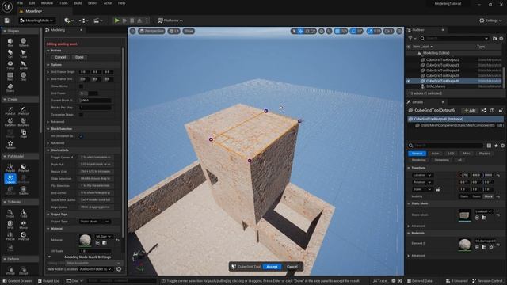Open the Platforms dropdown
507x285 pixels.
pos(170,21)
